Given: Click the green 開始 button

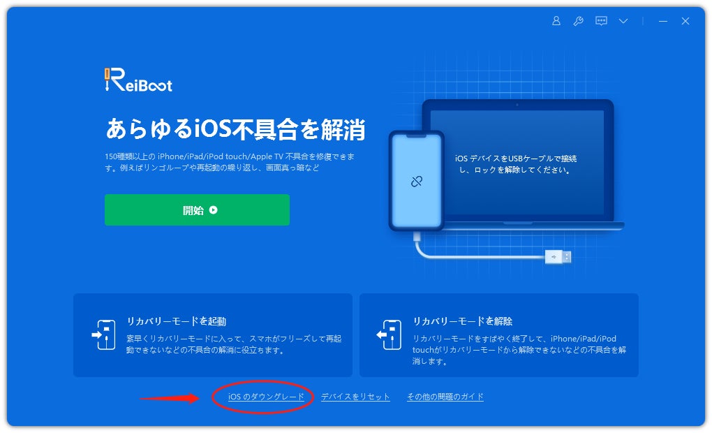Looking at the screenshot, I should point(197,210).
